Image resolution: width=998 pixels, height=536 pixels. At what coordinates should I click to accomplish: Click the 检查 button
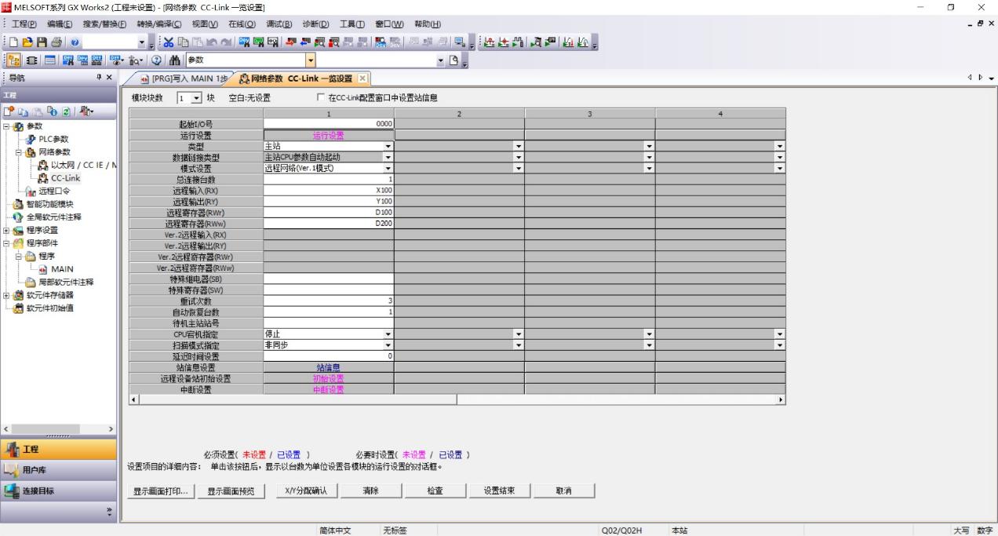click(435, 490)
